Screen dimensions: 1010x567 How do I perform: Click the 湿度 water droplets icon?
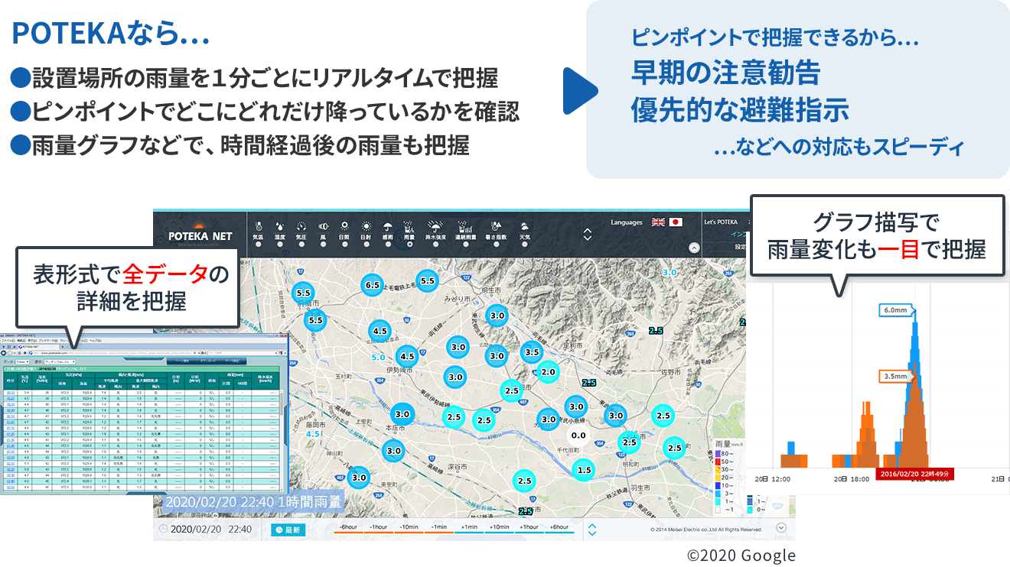tap(280, 226)
